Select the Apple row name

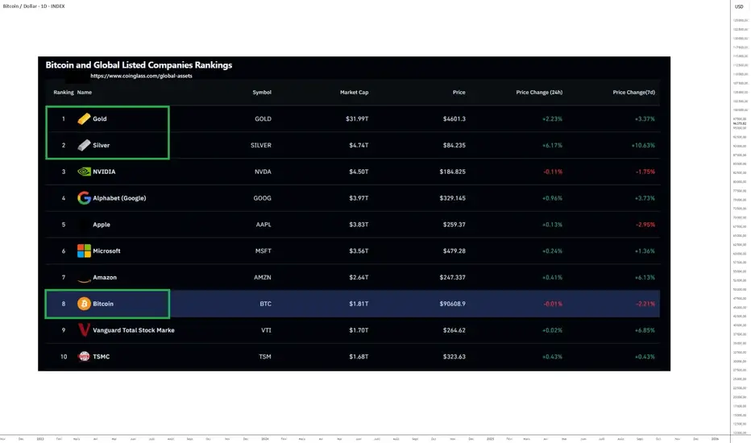click(102, 225)
